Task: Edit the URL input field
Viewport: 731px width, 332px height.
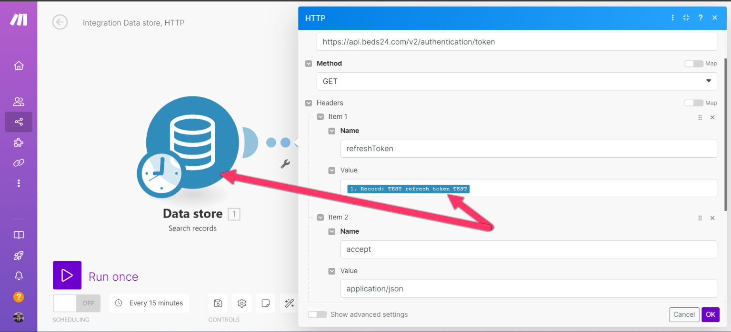Action: tap(517, 42)
